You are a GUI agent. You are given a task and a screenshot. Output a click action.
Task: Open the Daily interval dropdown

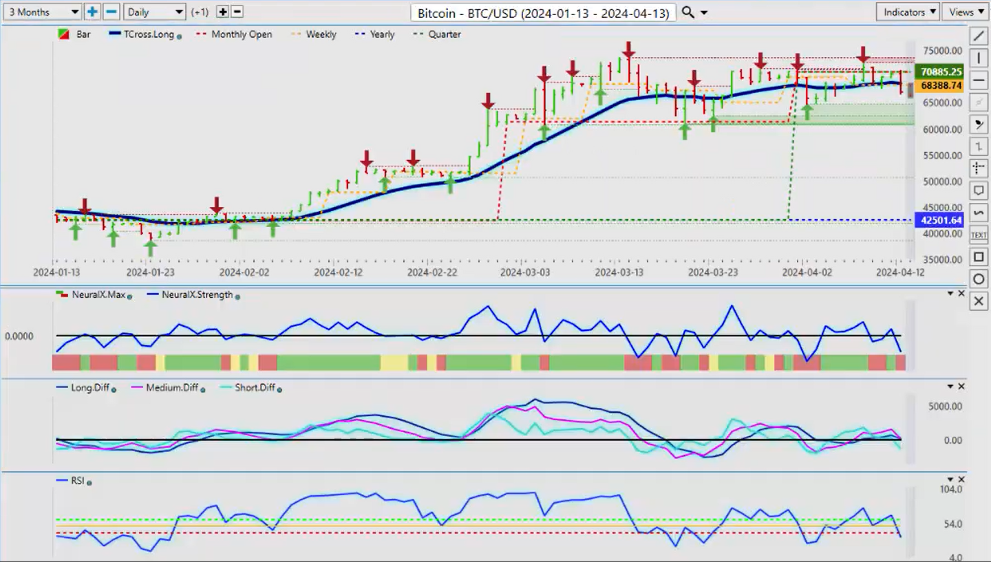[x=155, y=12]
